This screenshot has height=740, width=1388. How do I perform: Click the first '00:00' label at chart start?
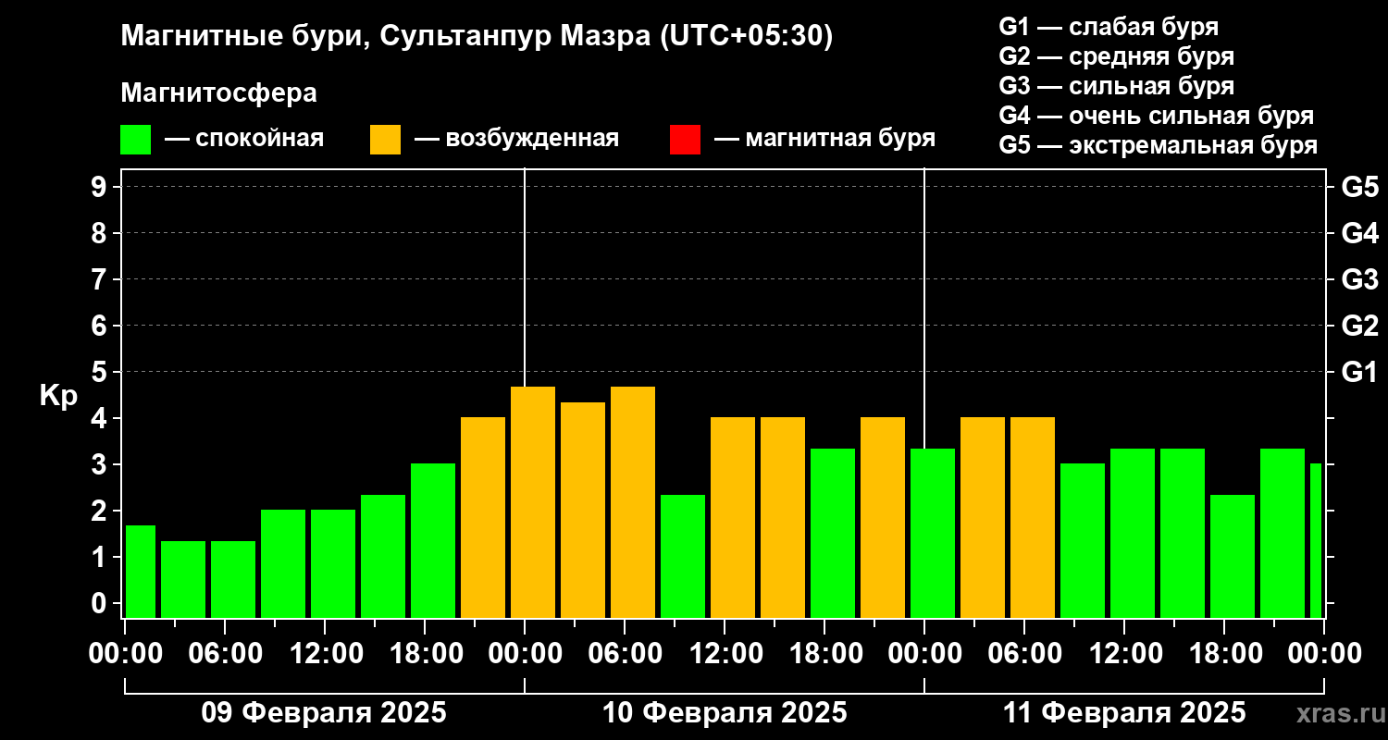pos(125,654)
